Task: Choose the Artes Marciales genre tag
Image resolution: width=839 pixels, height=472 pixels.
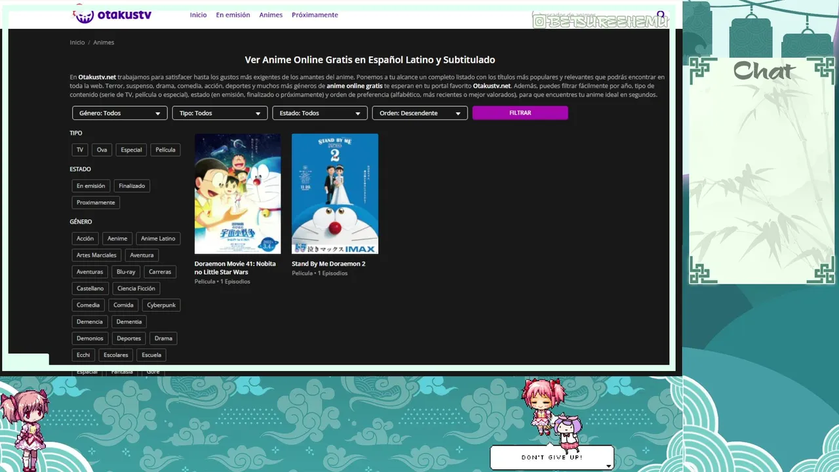Action: 96,255
